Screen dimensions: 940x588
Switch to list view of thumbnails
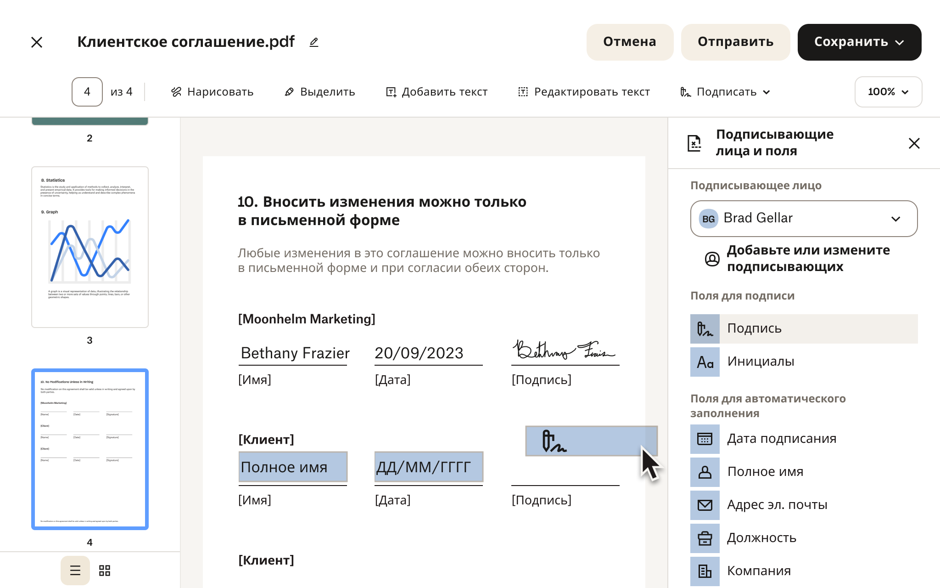point(75,571)
